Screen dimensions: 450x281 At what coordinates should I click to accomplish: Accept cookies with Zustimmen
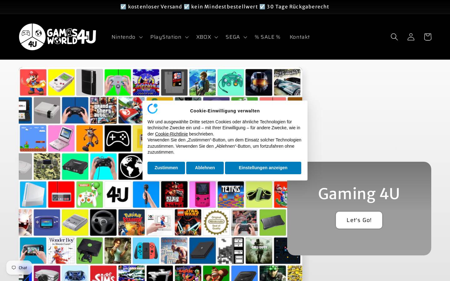tap(166, 168)
